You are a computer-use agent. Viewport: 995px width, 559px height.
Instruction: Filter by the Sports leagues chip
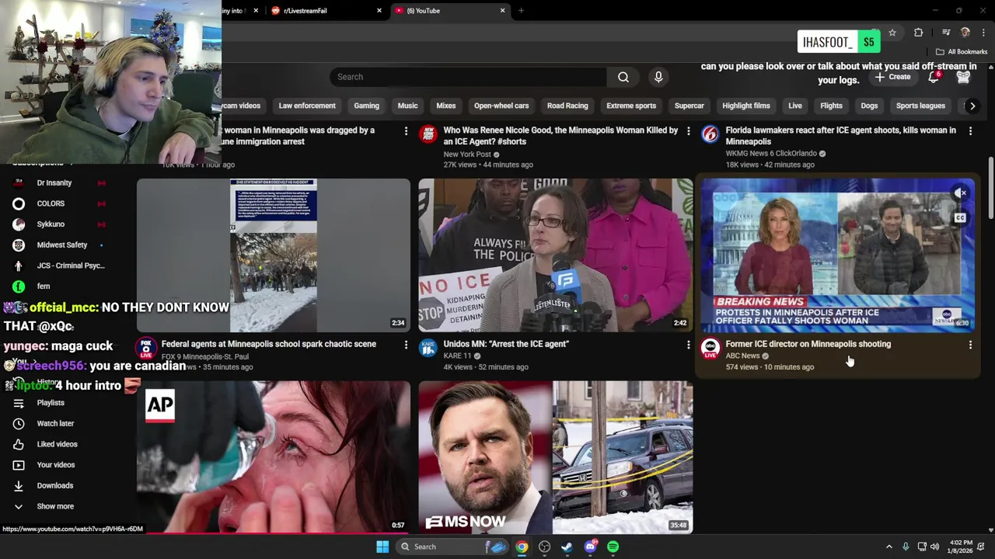point(920,106)
